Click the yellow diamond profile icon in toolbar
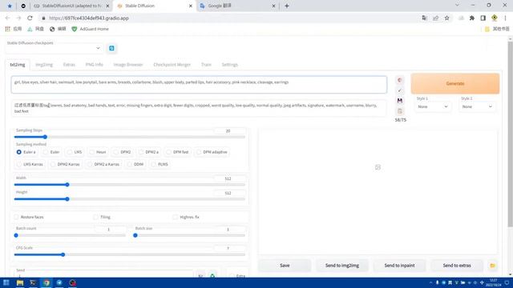 point(495,18)
